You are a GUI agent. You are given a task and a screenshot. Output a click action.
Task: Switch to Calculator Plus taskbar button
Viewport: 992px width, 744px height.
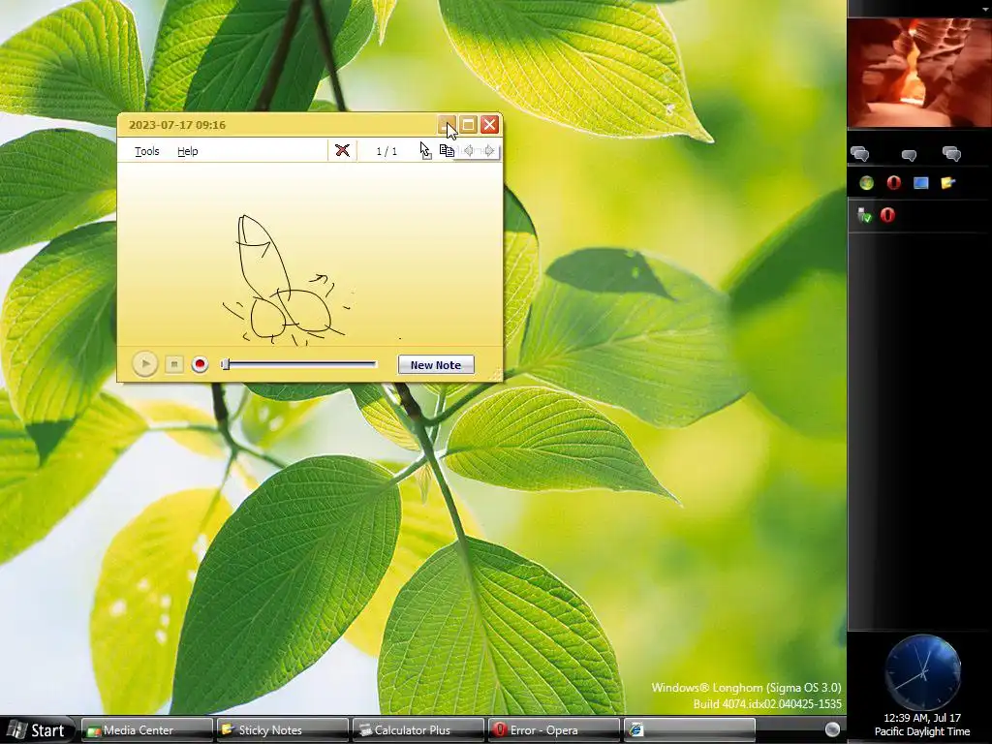click(418, 730)
